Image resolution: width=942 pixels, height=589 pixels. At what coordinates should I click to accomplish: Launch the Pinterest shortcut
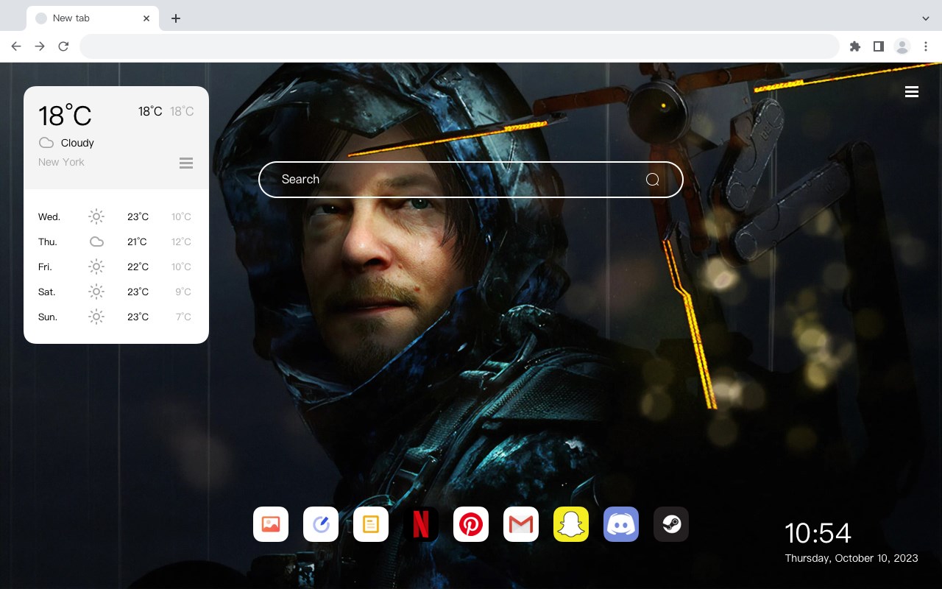(471, 524)
